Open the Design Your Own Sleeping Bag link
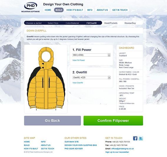The width and height of the screenshot is (167, 157). (x=81, y=145)
